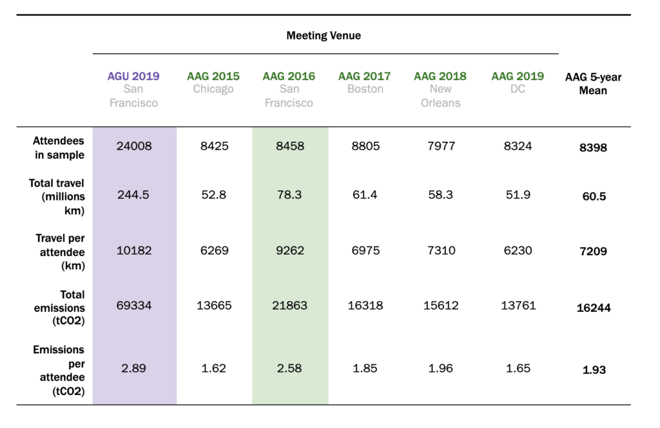Select the AAG 2017 Boston header
The width and height of the screenshot is (660, 428).
coord(365,83)
